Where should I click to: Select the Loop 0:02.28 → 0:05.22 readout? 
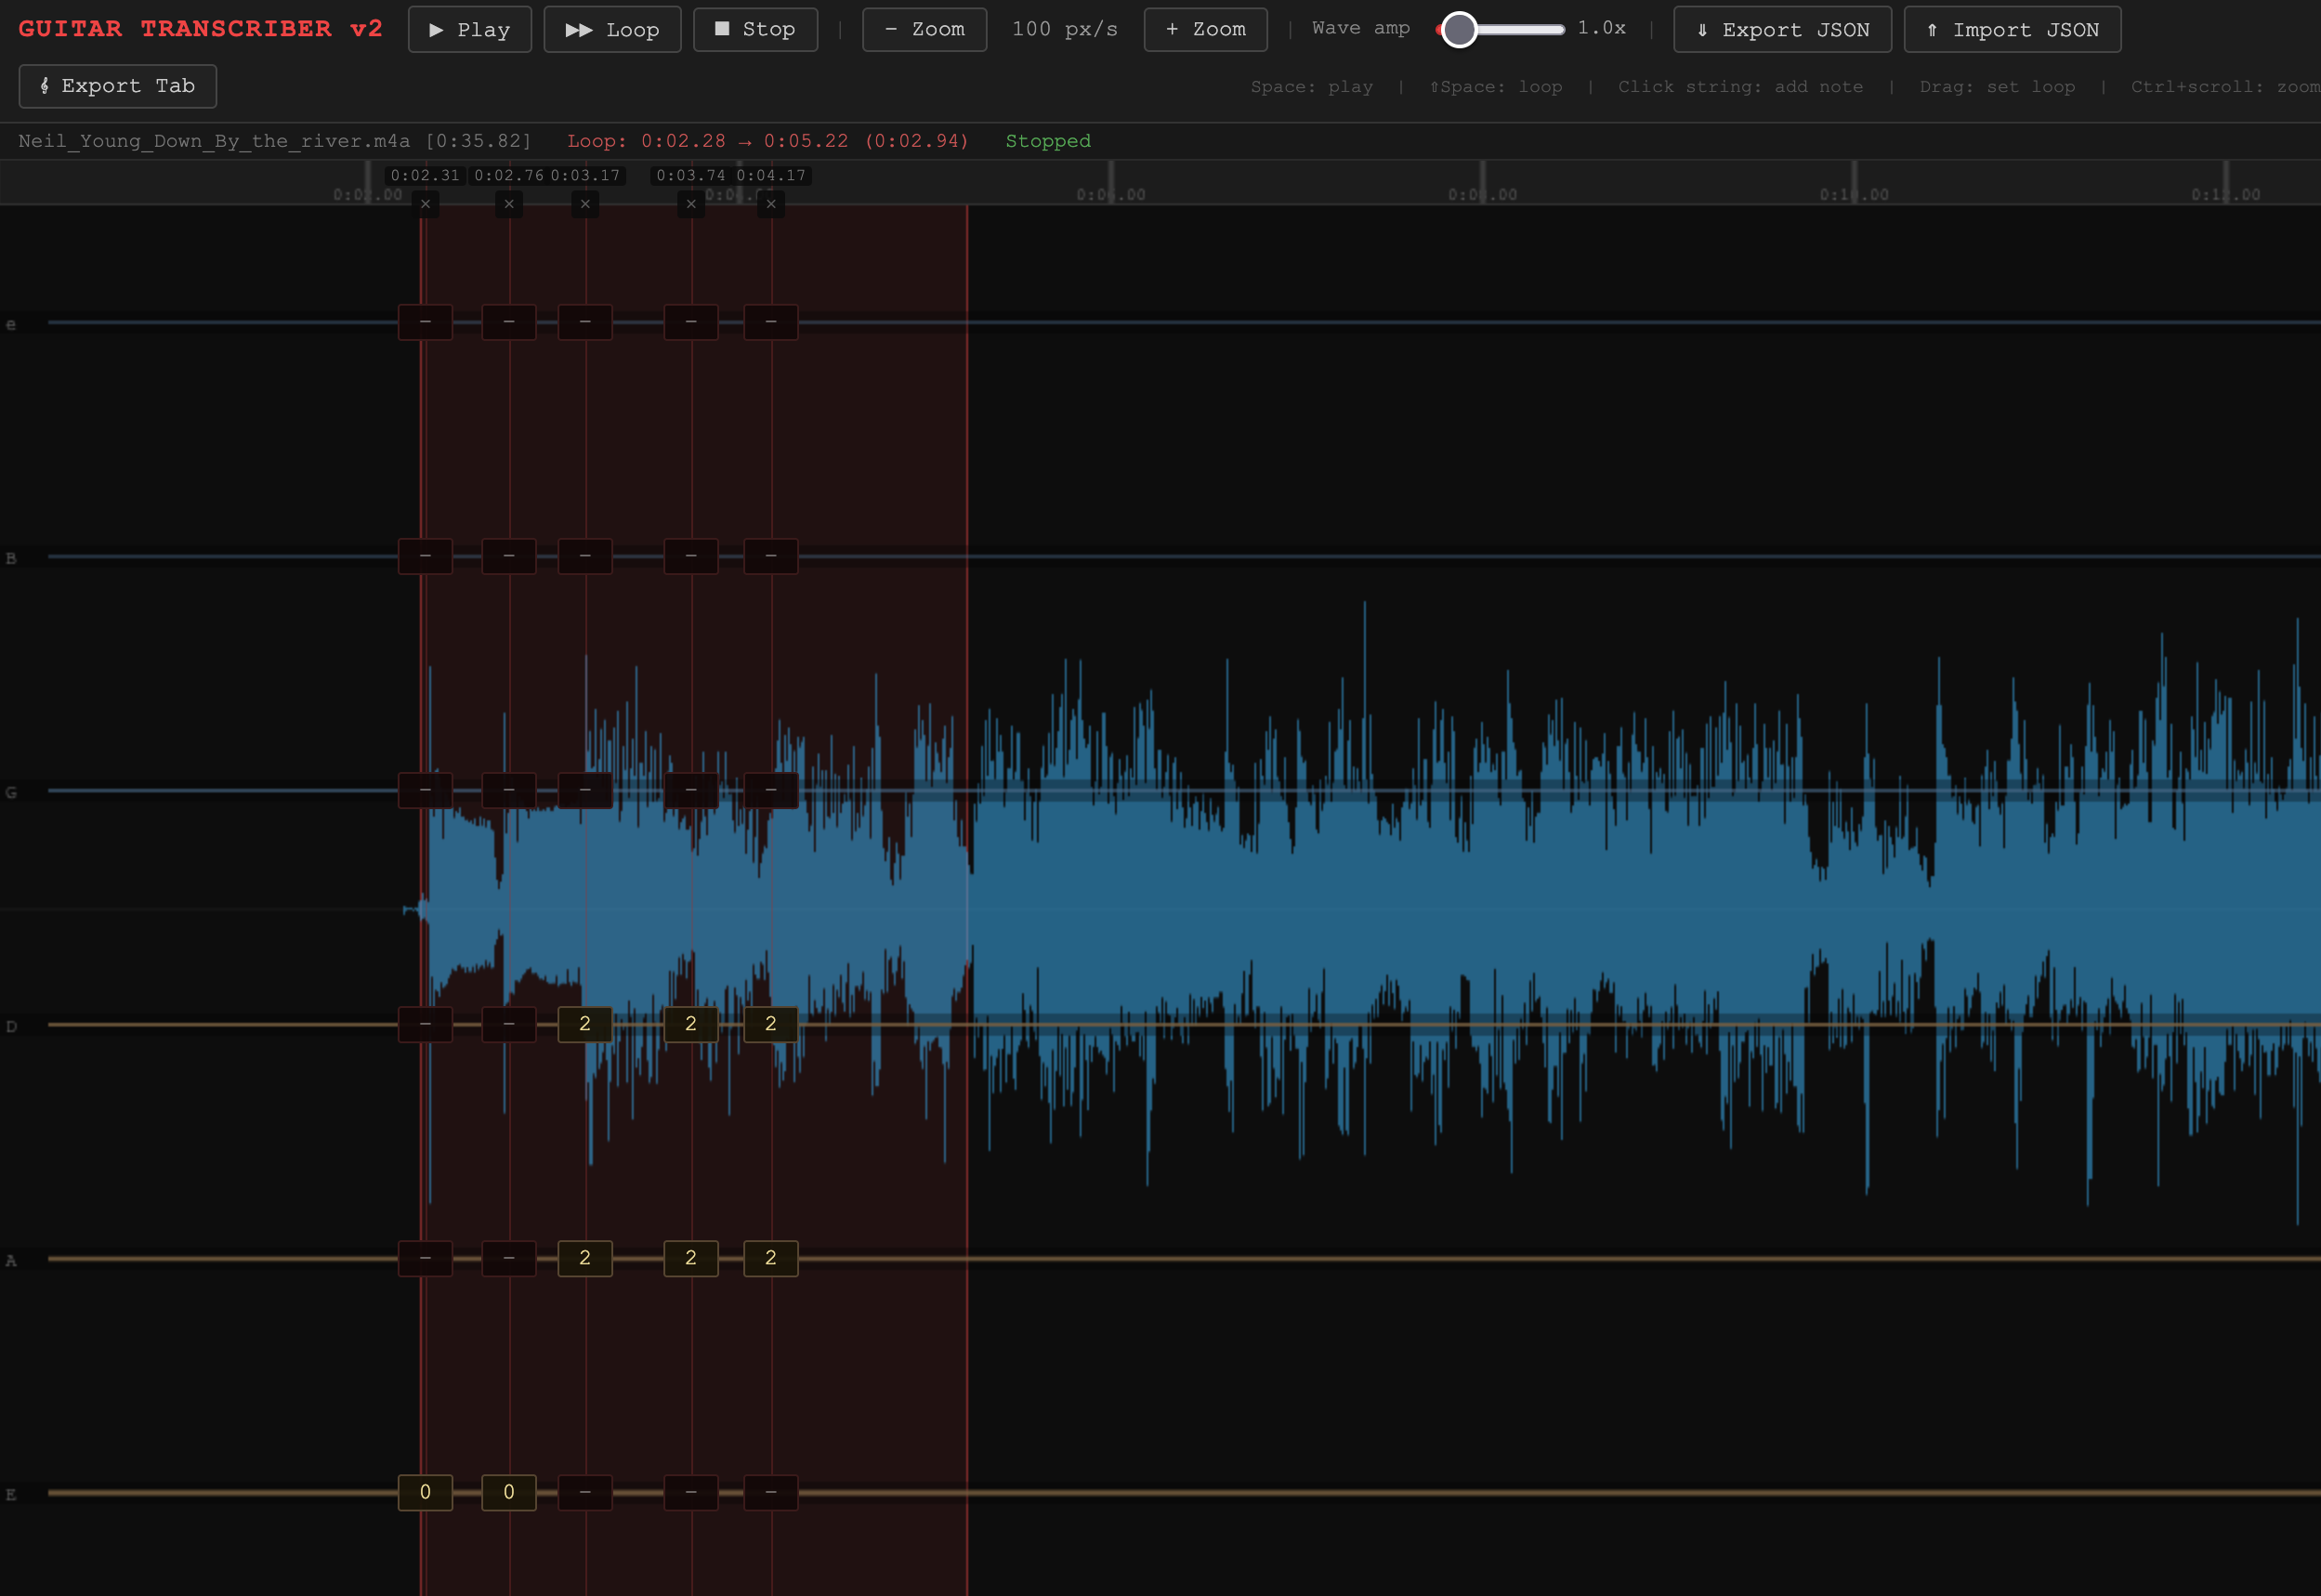tap(768, 141)
